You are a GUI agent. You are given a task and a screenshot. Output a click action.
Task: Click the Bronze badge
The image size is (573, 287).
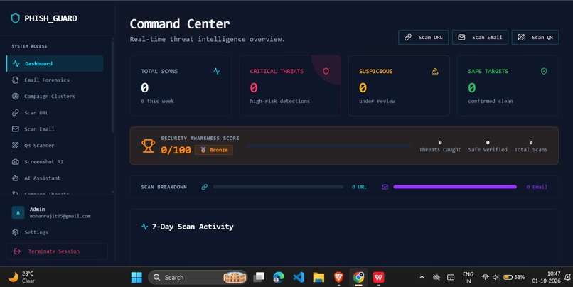click(x=214, y=150)
